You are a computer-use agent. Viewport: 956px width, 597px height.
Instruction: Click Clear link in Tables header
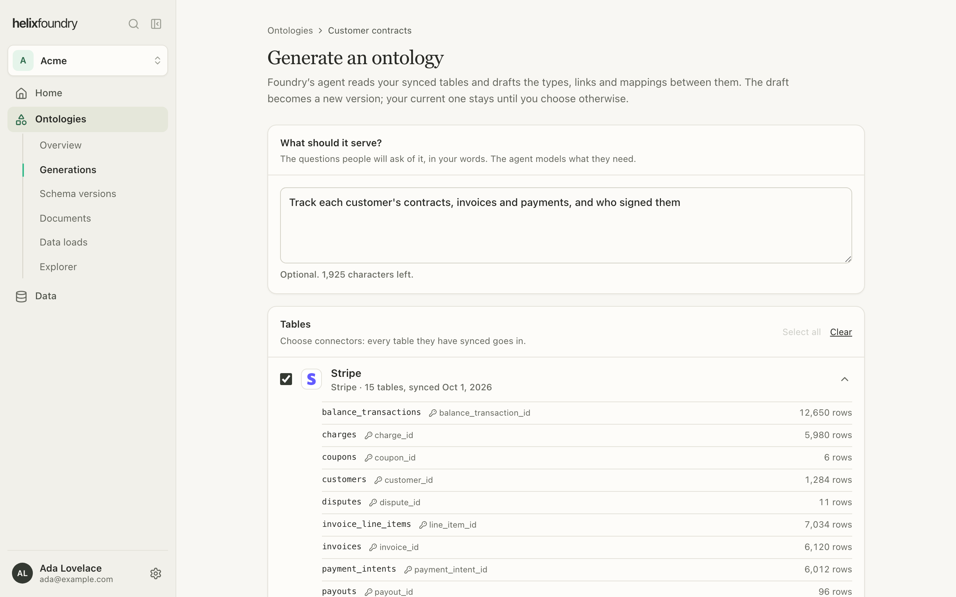(x=841, y=332)
